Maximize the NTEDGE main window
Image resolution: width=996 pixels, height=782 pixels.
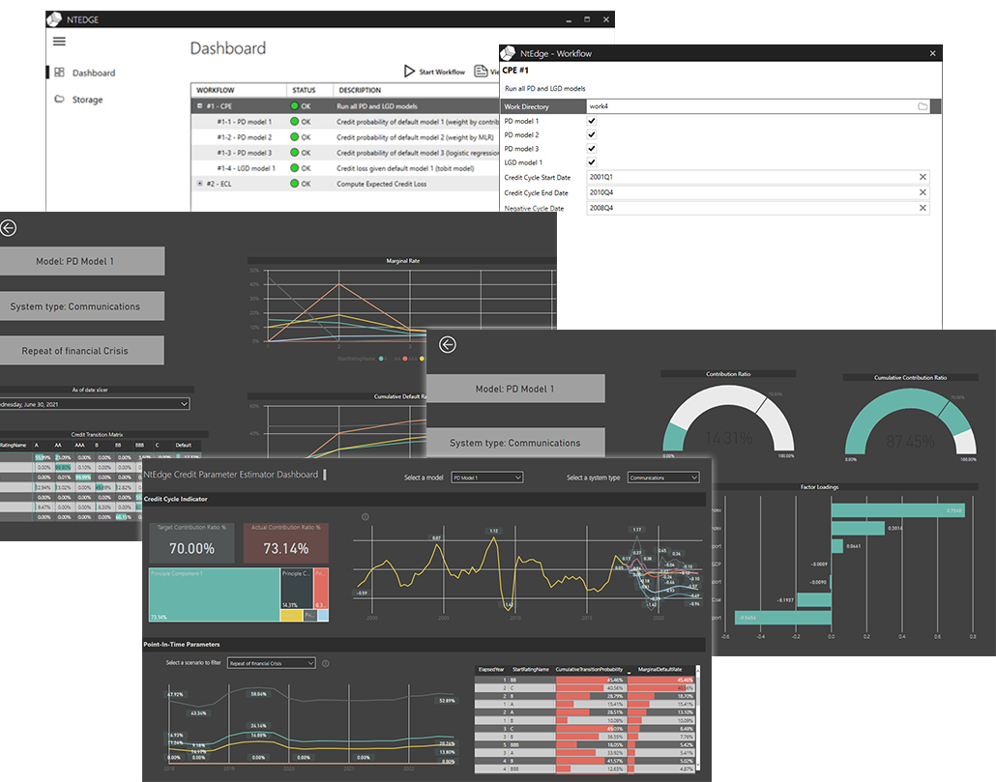(x=587, y=19)
